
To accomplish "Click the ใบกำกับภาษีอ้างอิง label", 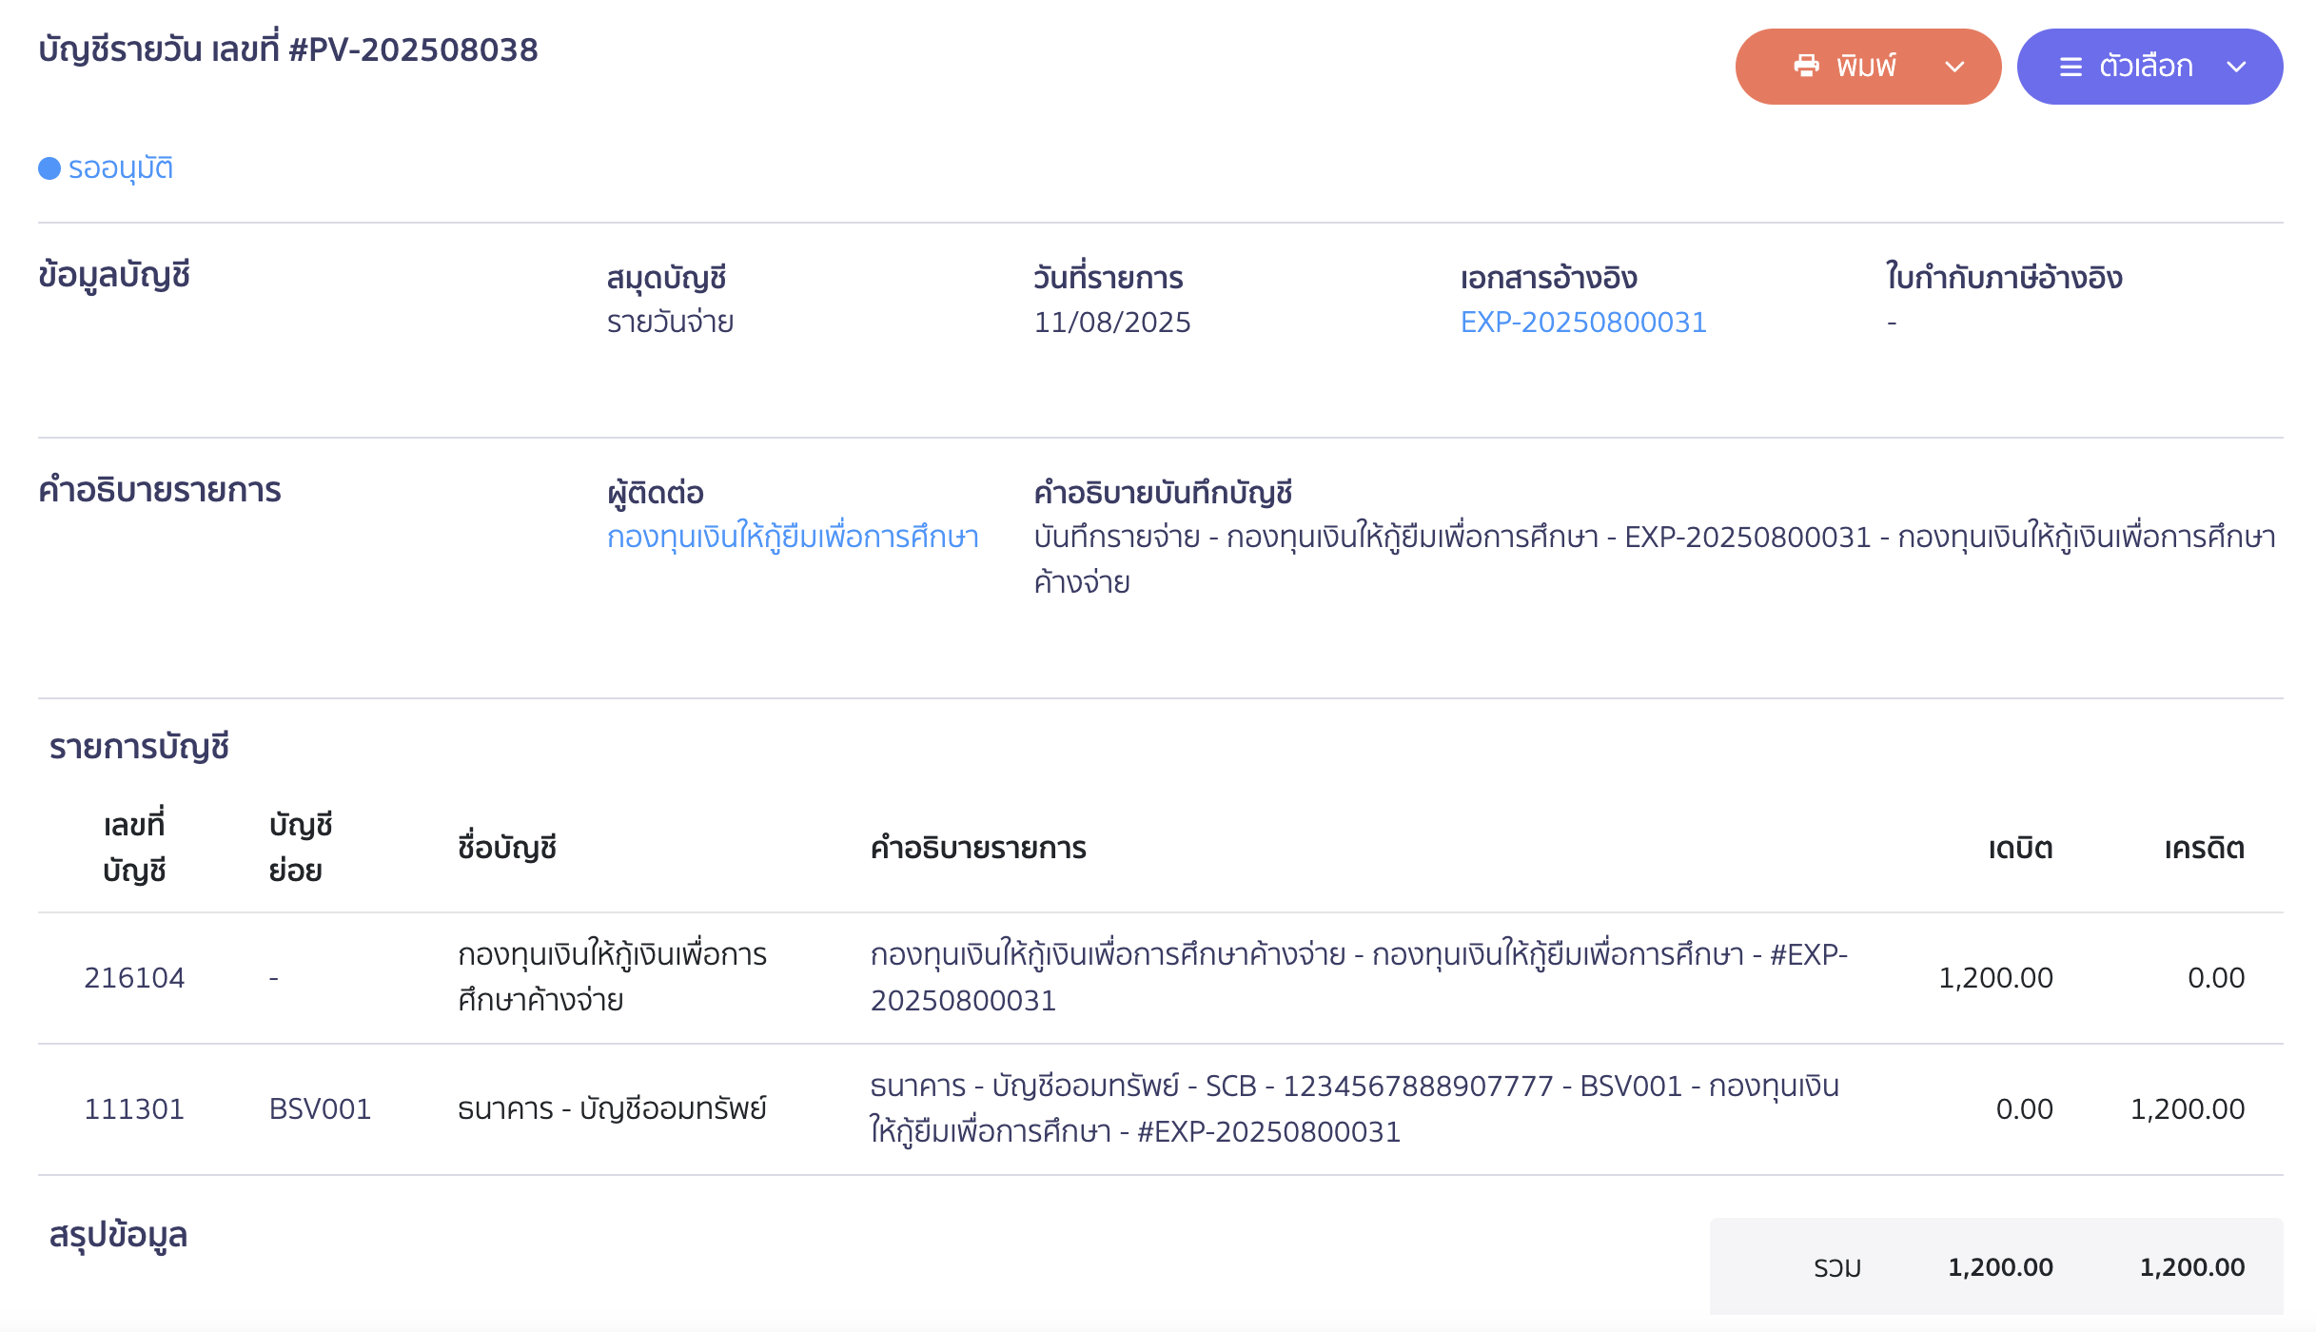I will [x=2004, y=278].
